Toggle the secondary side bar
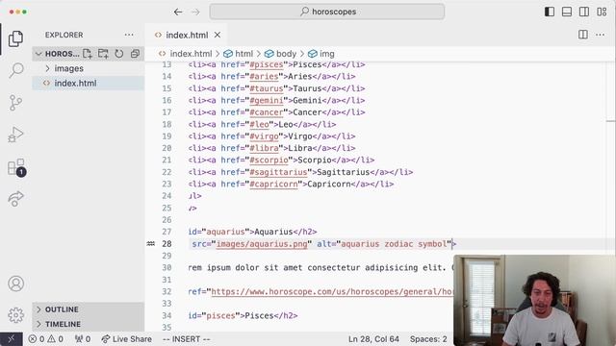Viewport: 616px width, 346px height. point(584,12)
